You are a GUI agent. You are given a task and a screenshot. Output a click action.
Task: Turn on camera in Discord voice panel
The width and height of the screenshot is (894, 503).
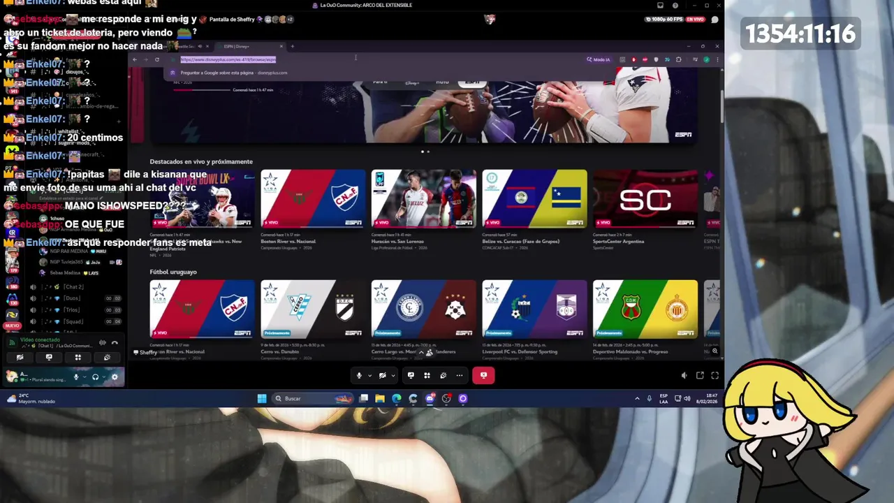click(20, 357)
